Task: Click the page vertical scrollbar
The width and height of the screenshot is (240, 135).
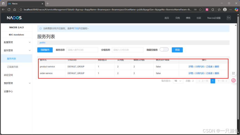Action: [x=238, y=67]
